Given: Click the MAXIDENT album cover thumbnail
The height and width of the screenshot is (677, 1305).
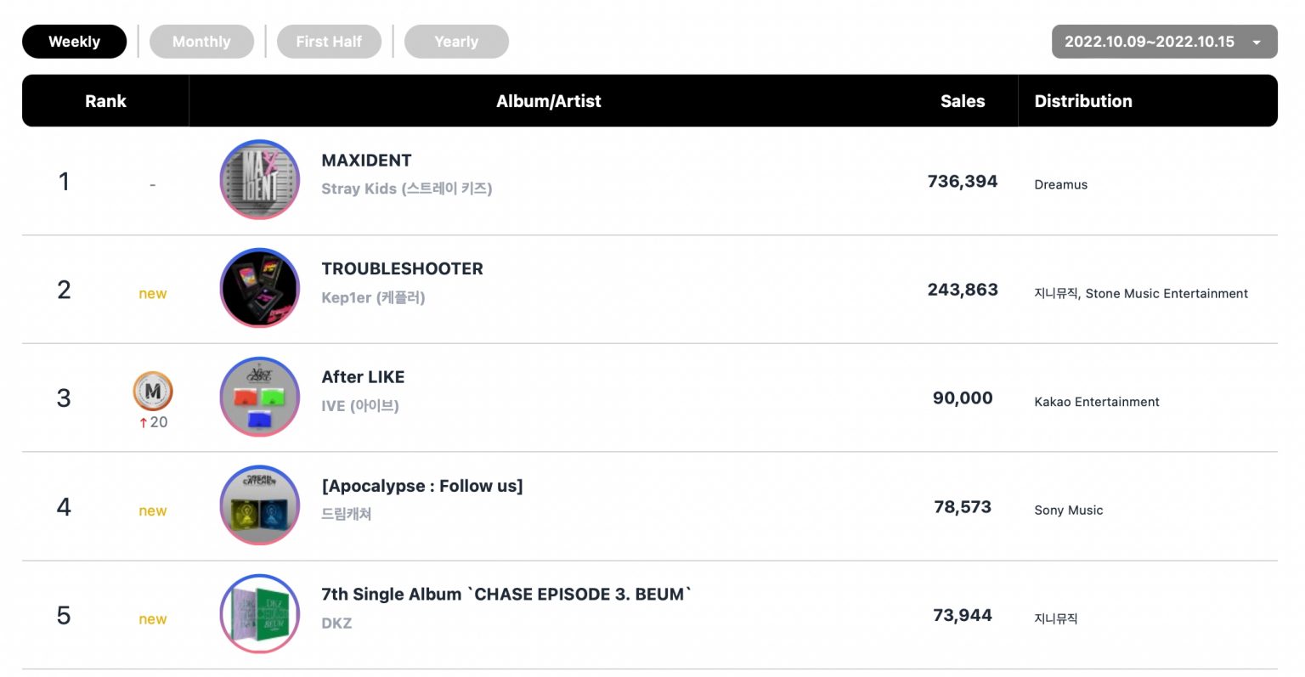Looking at the screenshot, I should point(260,179).
